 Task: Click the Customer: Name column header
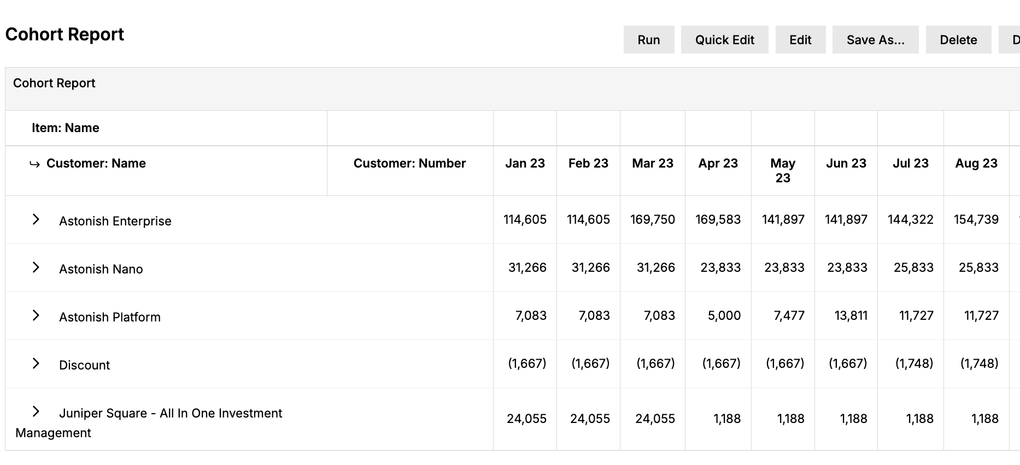96,163
